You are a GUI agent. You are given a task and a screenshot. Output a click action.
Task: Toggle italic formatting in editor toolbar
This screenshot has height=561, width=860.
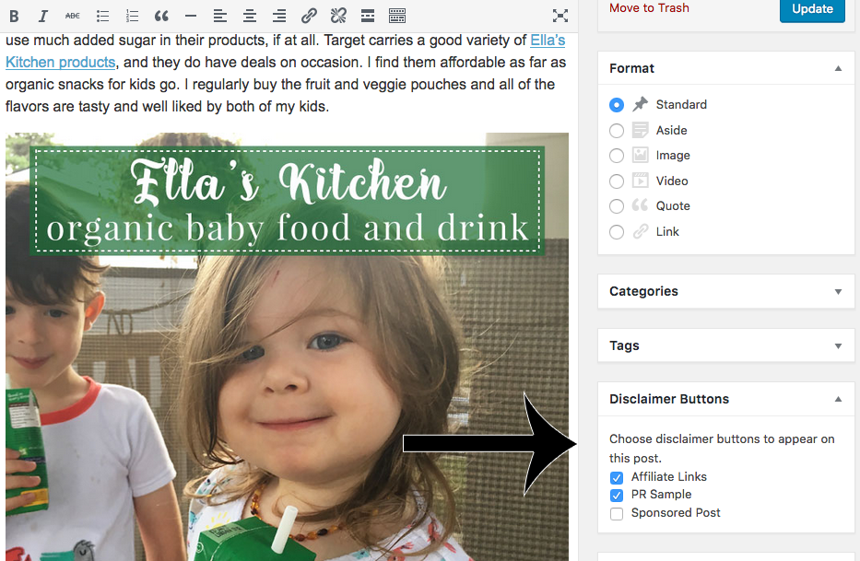point(42,16)
